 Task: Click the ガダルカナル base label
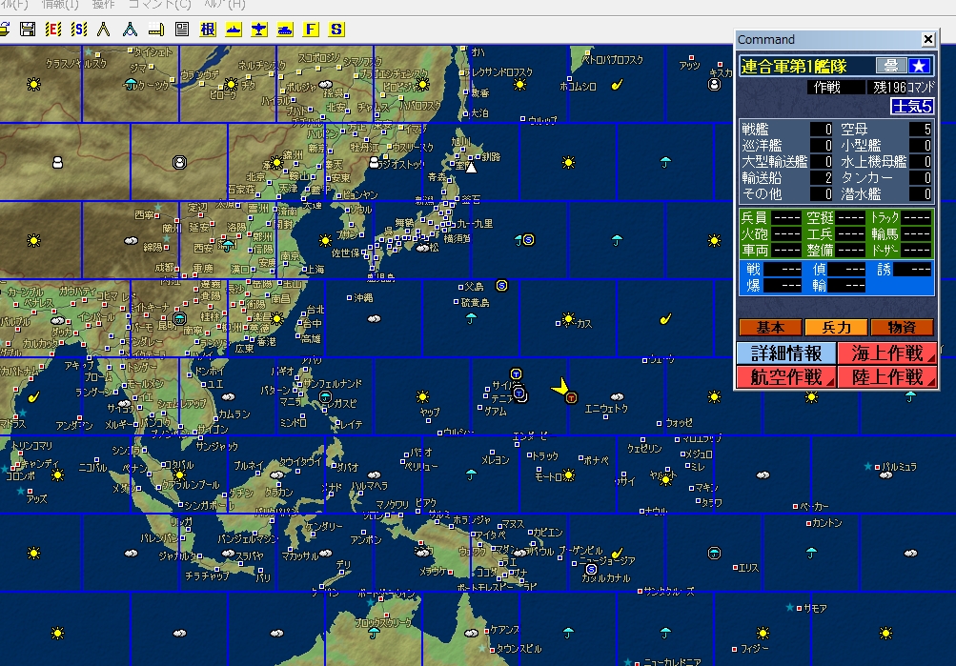[606, 578]
